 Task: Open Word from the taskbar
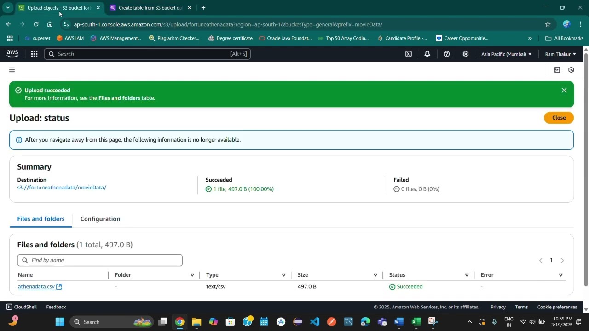pos(399,322)
